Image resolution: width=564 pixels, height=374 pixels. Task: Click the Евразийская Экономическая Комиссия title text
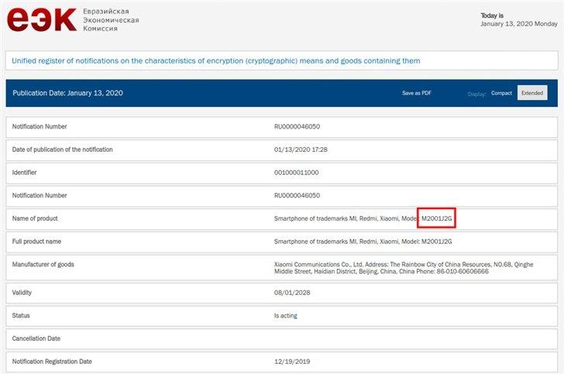click(111, 20)
